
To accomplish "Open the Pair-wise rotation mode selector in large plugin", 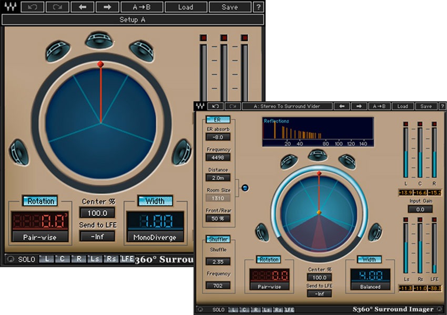I will pyautogui.click(x=40, y=237).
